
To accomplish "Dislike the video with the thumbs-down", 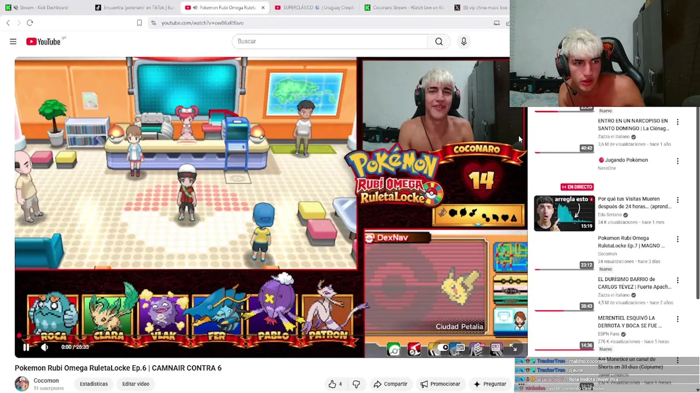I will (x=356, y=384).
